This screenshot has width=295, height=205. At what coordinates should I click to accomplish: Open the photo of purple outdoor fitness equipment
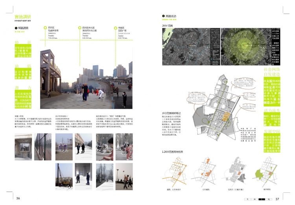pos(64,147)
